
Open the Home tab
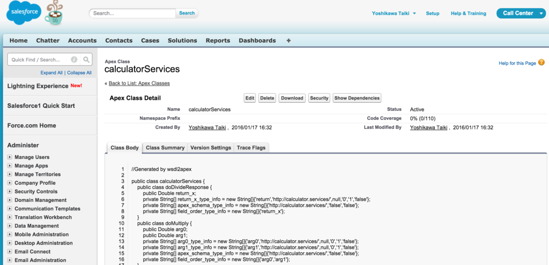point(19,41)
